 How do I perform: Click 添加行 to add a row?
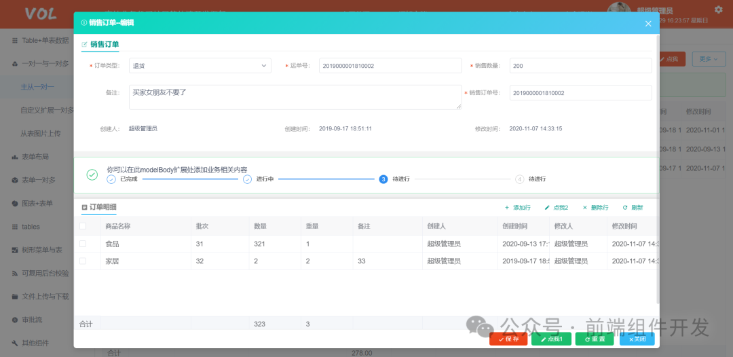click(517, 208)
